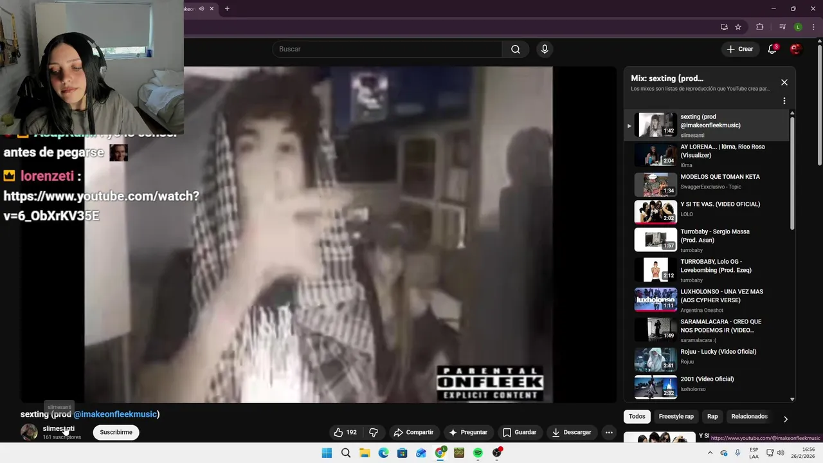The image size is (823, 463).
Task: Open Windows taskbar search
Action: [346, 453]
